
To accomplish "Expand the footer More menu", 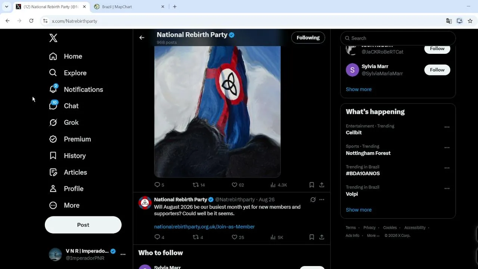I will tap(373, 236).
